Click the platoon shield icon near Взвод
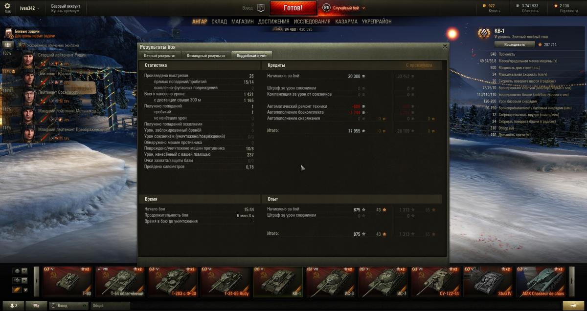Screen dimensions: 587x311 coord(261,8)
